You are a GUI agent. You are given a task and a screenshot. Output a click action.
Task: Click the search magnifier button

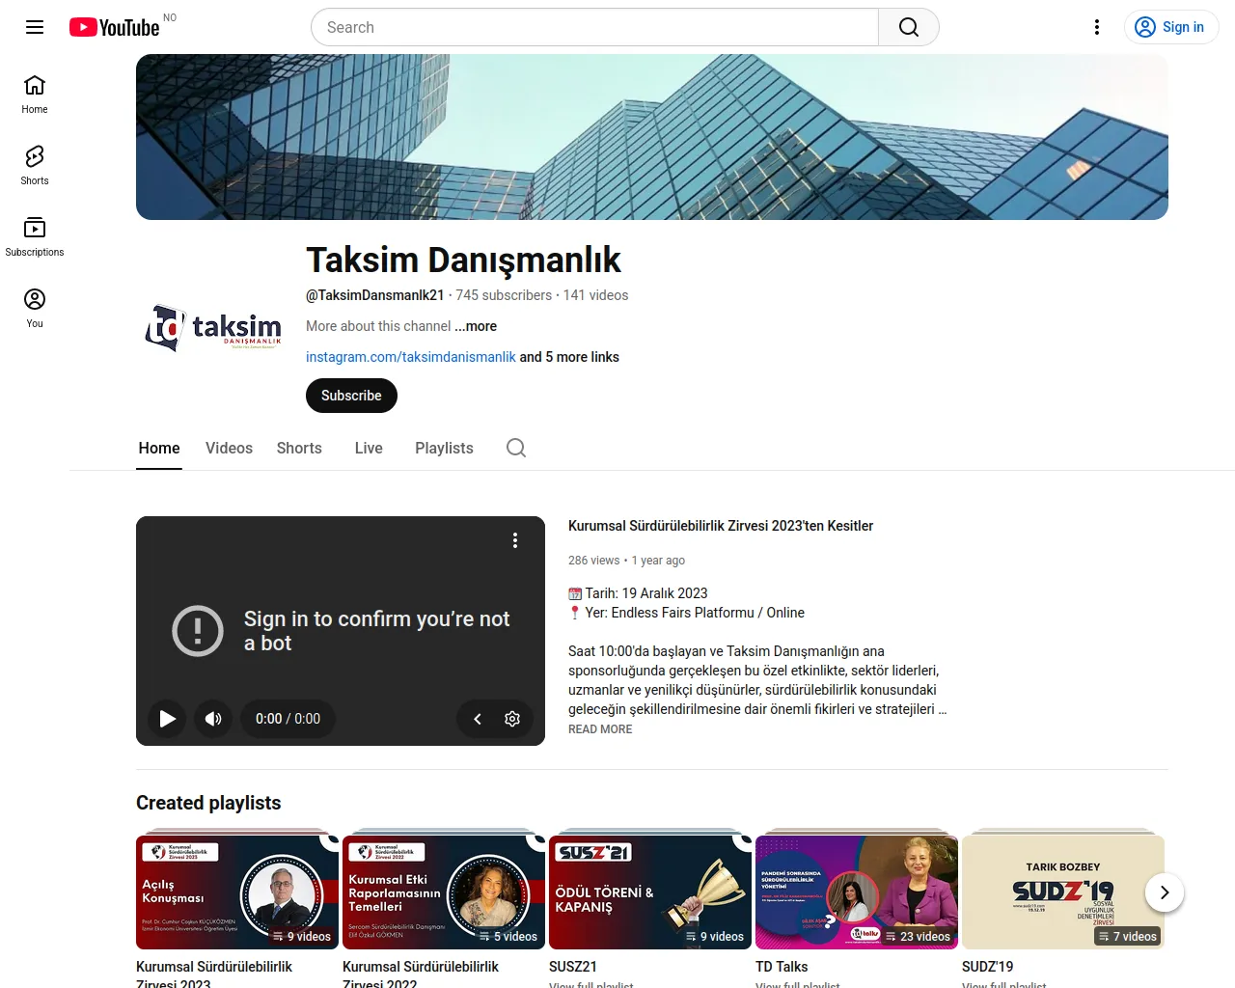coord(909,27)
